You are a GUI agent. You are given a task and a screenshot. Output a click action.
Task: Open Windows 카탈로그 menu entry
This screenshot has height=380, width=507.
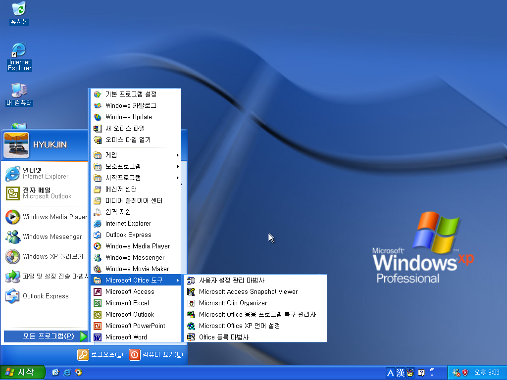[136, 106]
